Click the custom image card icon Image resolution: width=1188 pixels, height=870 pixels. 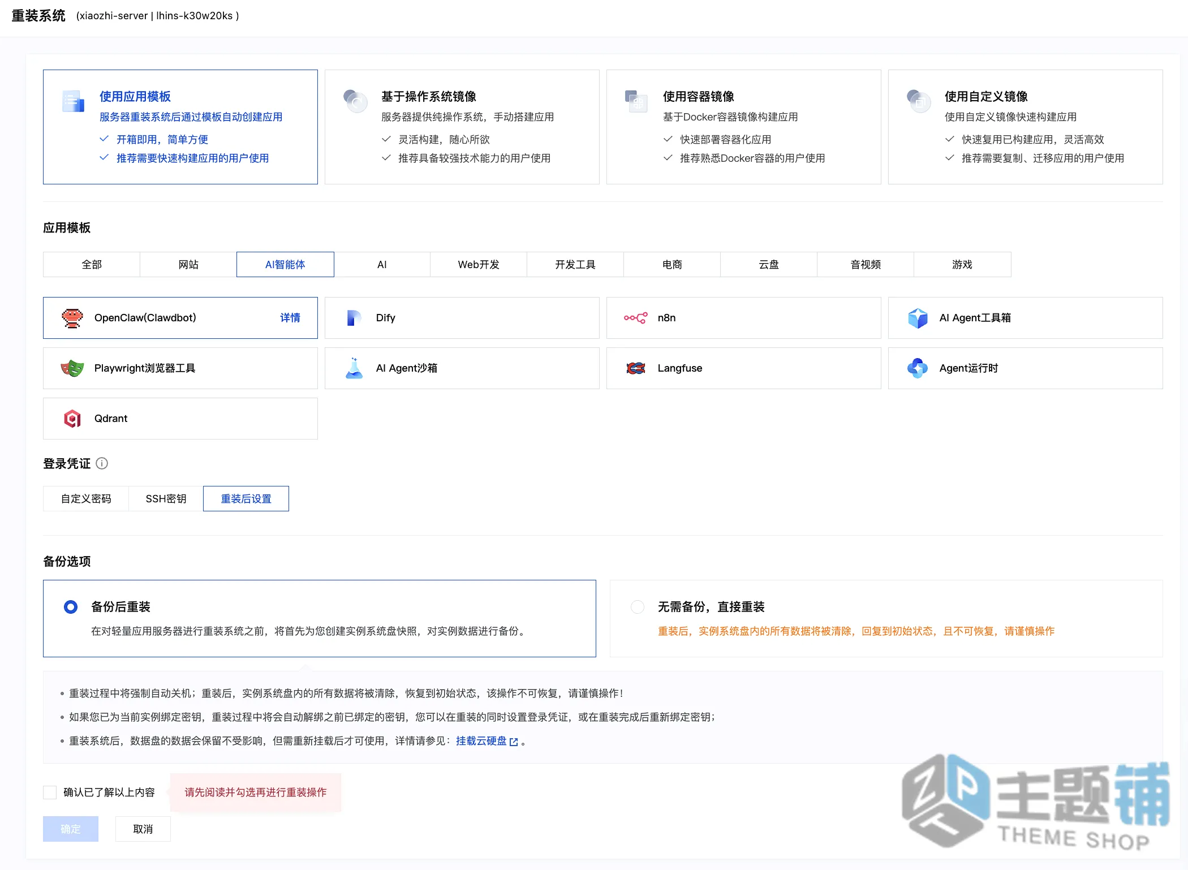tap(919, 101)
